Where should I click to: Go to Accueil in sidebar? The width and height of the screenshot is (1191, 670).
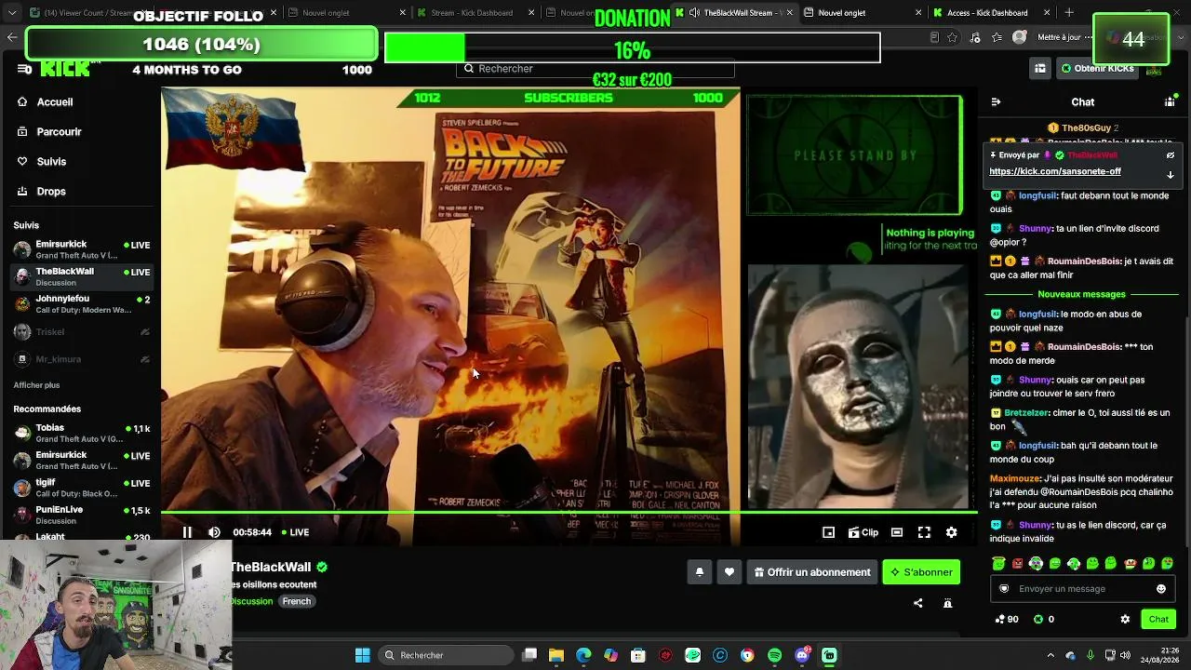click(x=55, y=102)
